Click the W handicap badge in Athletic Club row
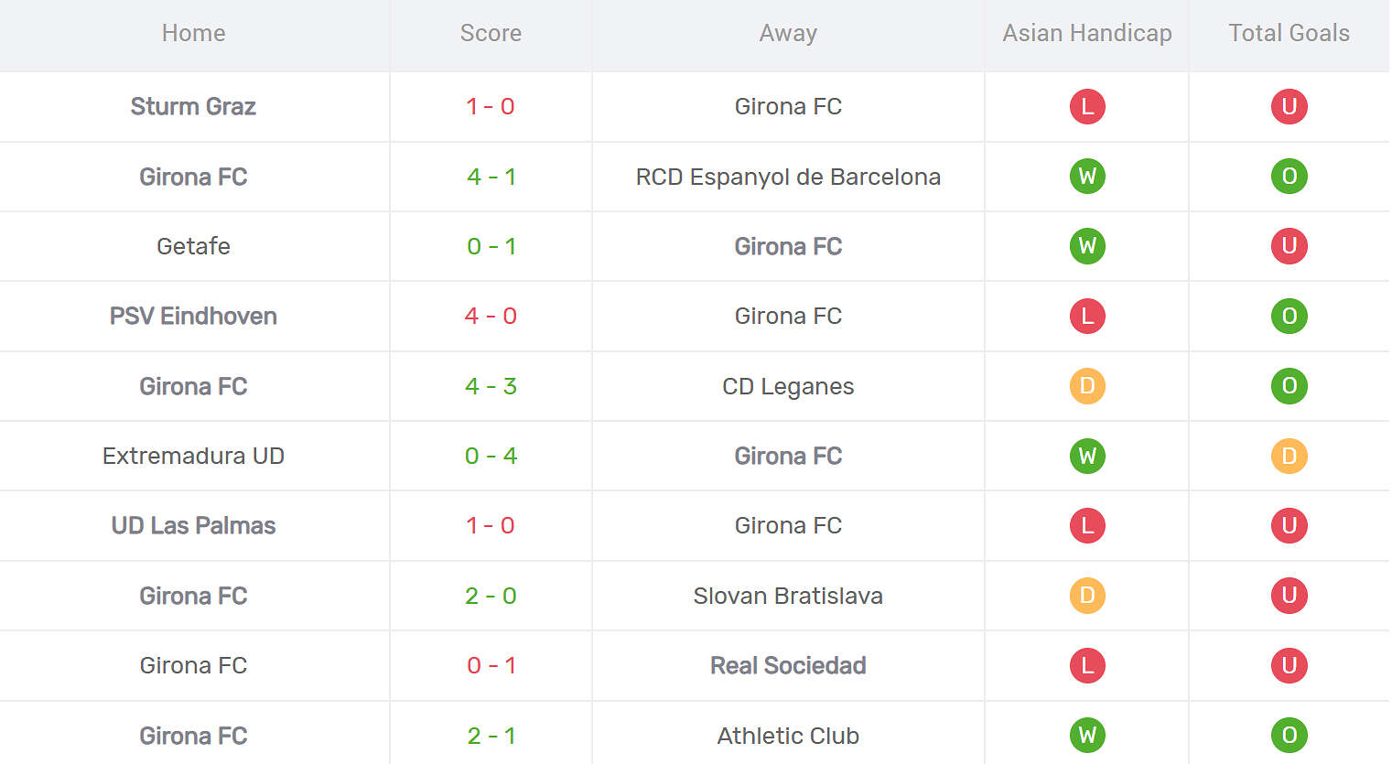This screenshot has width=1392, height=764. pos(1087,735)
